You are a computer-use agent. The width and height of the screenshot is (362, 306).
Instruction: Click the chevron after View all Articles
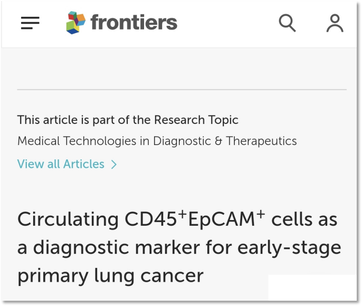[114, 165]
